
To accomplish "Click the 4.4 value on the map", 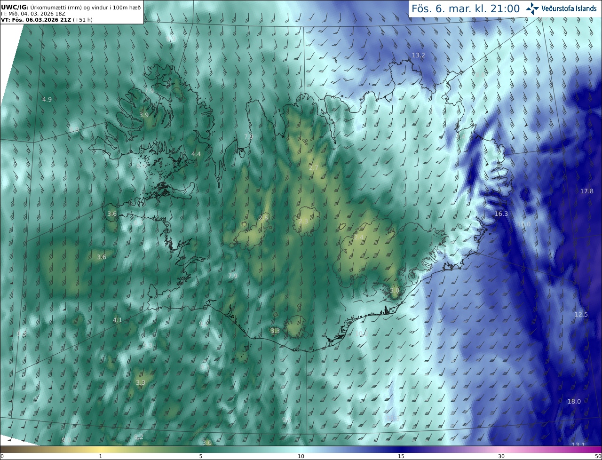I will coord(196,154).
